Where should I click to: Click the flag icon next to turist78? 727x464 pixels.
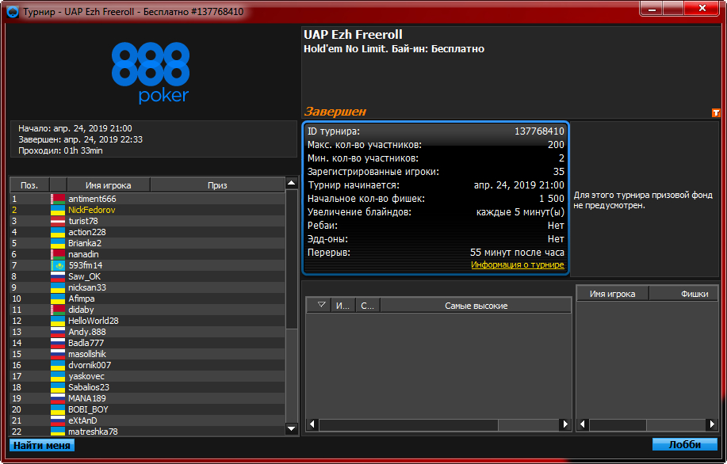click(x=58, y=222)
